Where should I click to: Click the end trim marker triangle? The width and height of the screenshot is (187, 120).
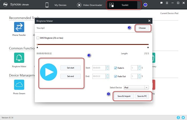(x=148, y=47)
